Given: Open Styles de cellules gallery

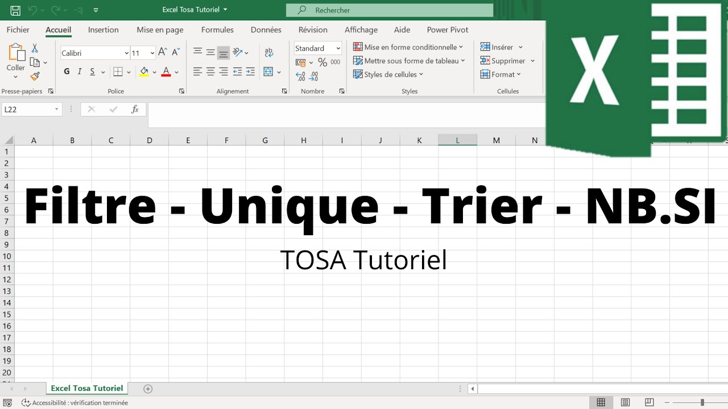Looking at the screenshot, I should 388,74.
